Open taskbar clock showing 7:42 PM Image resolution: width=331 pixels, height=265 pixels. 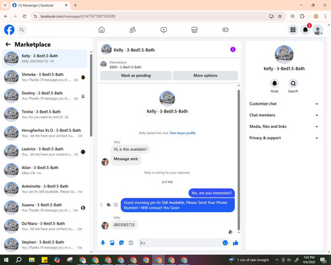click(x=309, y=260)
